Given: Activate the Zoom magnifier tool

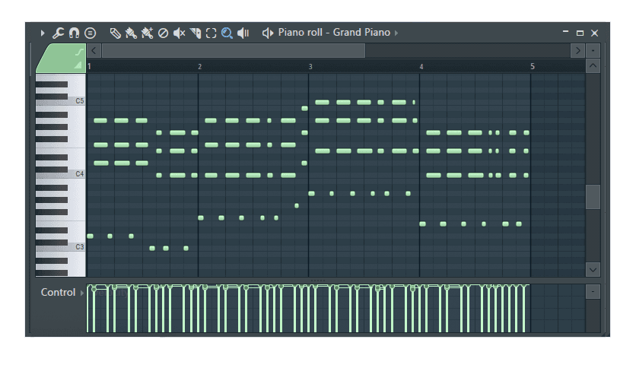Looking at the screenshot, I should tap(227, 33).
